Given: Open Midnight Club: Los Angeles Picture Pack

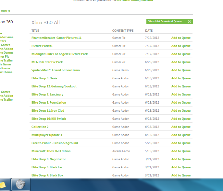Looking at the screenshot, I should tap(60, 54).
